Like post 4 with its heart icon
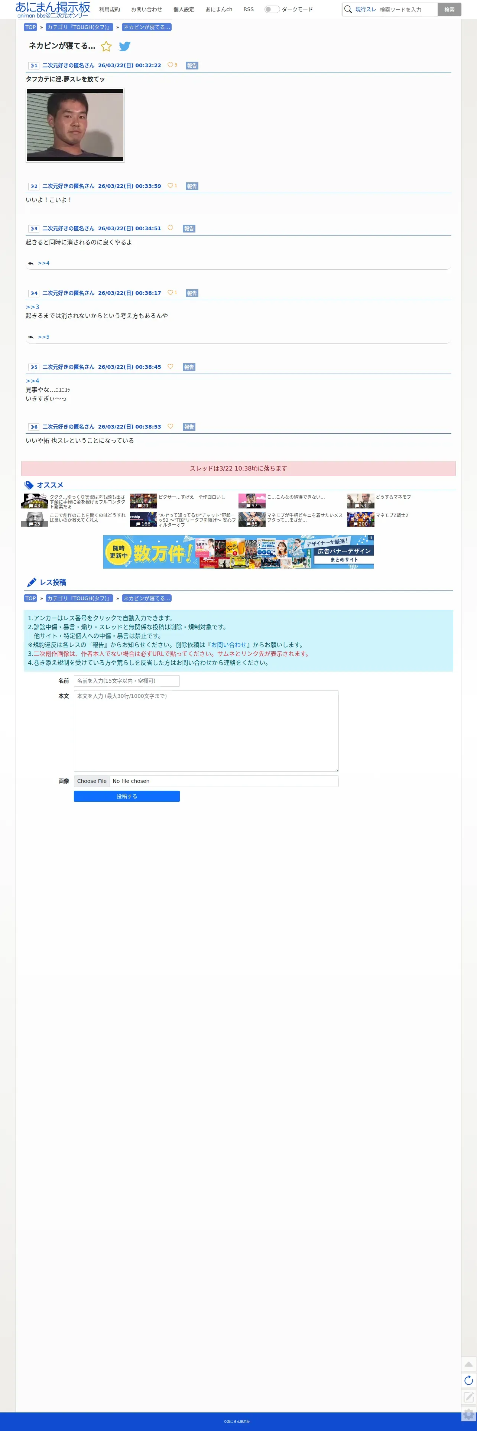Viewport: 477px width, 1431px height. (x=170, y=292)
